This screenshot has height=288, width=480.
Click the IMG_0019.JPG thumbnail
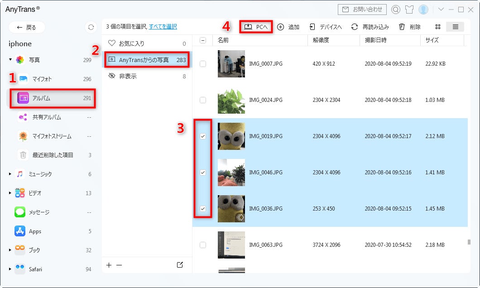[231, 136]
